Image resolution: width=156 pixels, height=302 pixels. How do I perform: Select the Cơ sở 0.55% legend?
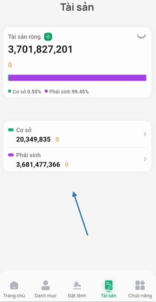(25, 92)
